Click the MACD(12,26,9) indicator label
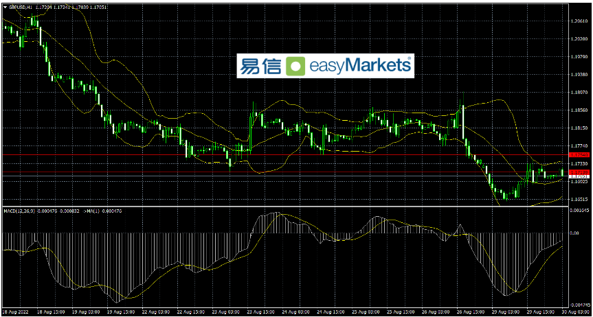This screenshot has height=317, width=593. click(19, 211)
